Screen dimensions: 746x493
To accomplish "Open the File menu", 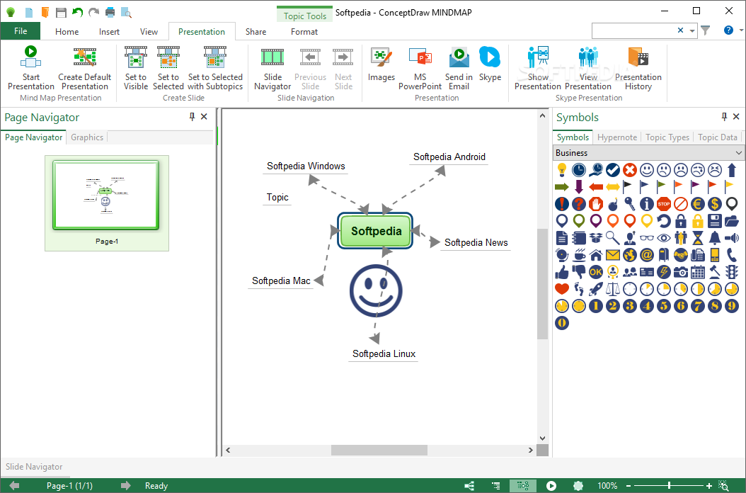I will click(x=21, y=31).
